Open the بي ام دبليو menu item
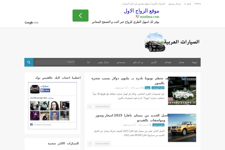The image size is (225, 150). (x=138, y=62)
